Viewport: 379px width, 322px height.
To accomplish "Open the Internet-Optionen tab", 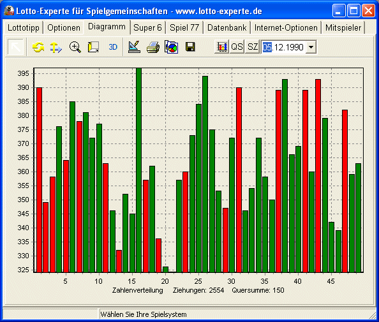I will pos(286,28).
